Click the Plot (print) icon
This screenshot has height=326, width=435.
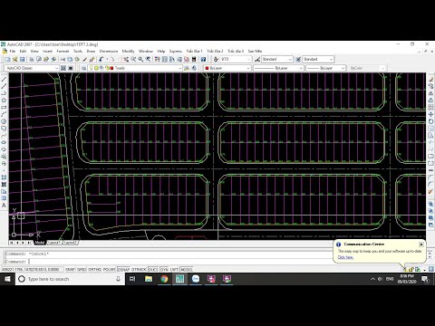(x=31, y=60)
